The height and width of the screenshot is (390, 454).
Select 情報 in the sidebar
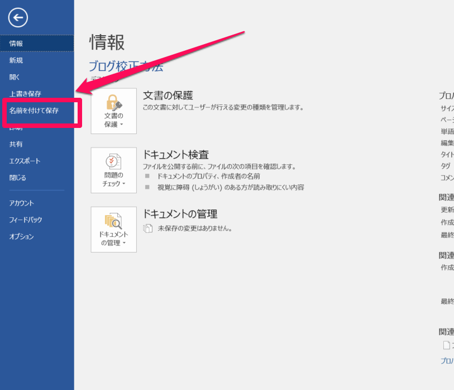(x=37, y=44)
